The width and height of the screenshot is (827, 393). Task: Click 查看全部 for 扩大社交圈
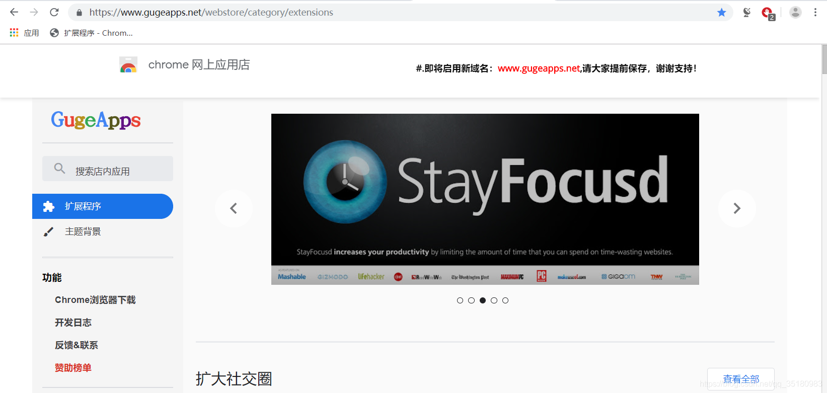pos(741,379)
